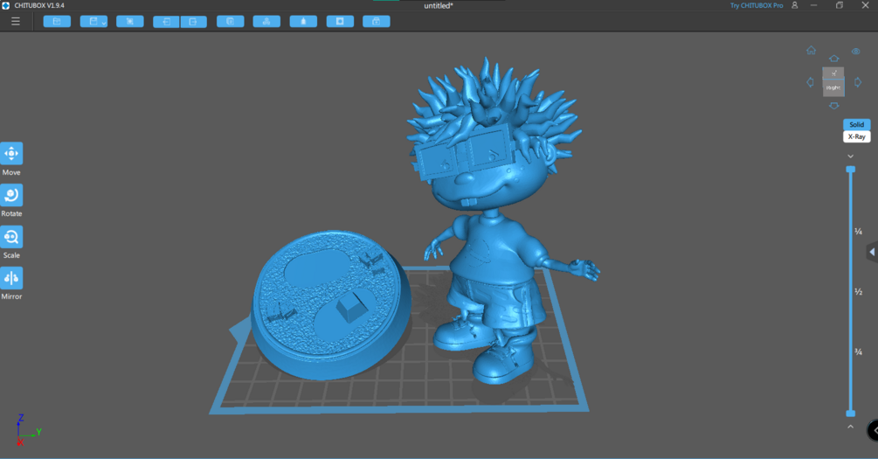Screen dimensions: 878x459
Task: Click the clone/copy model toolbar icon
Action: tap(230, 21)
